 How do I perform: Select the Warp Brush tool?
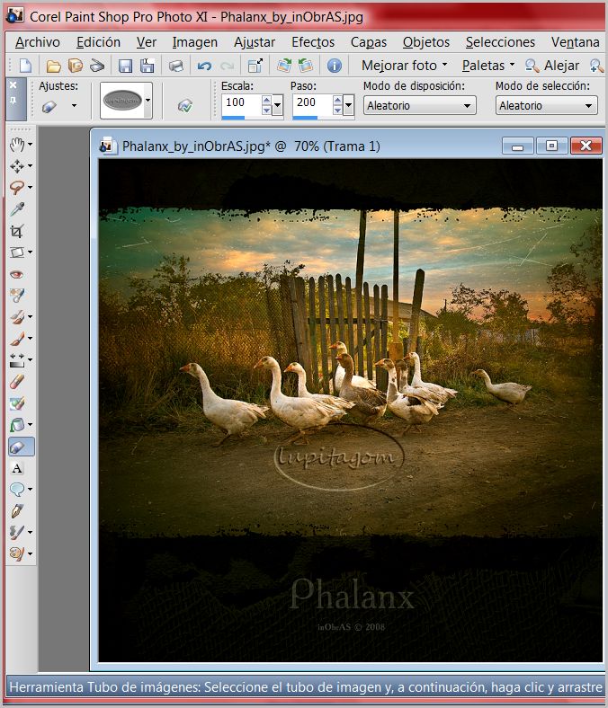(x=17, y=533)
